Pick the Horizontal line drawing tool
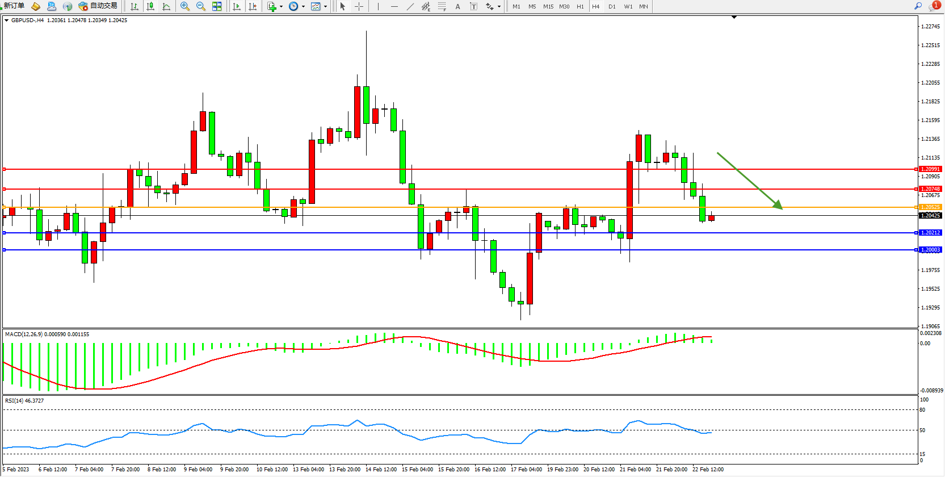 click(394, 6)
